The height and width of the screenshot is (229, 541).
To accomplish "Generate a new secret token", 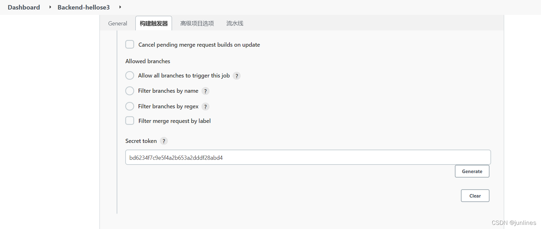I will (x=472, y=171).
